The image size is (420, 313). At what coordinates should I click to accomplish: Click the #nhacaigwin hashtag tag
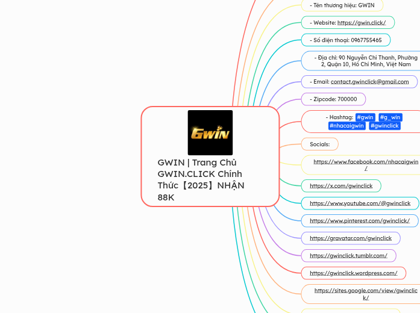(346, 126)
